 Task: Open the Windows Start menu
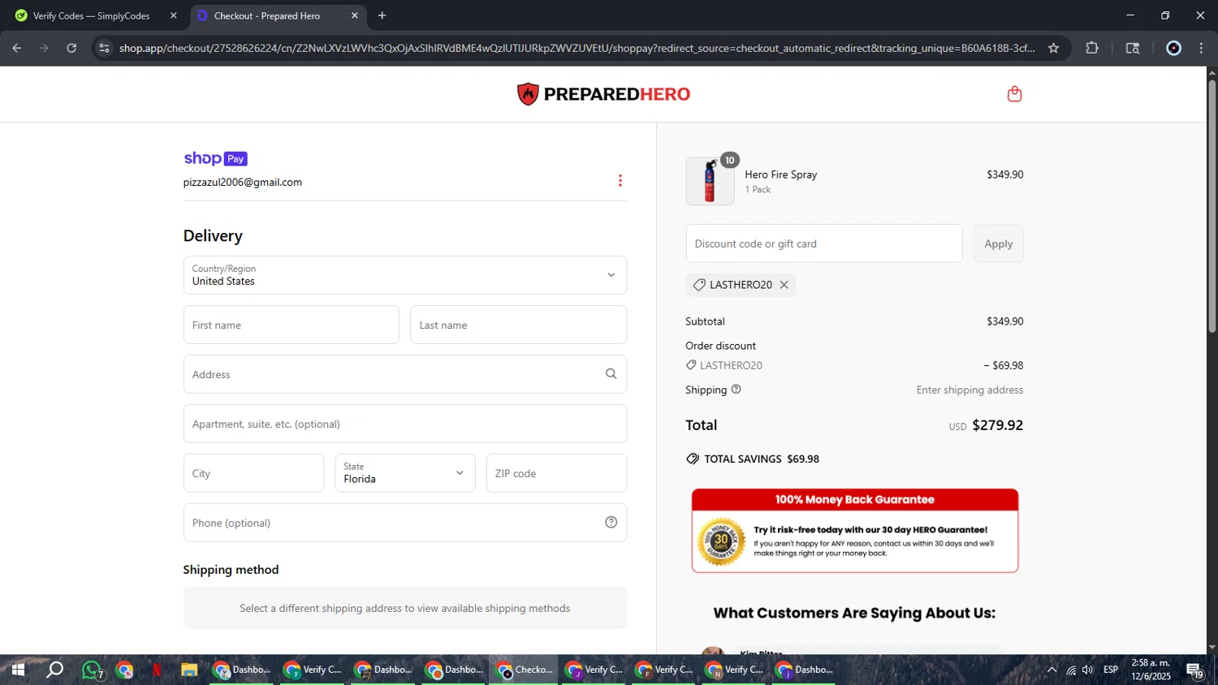[x=17, y=670]
